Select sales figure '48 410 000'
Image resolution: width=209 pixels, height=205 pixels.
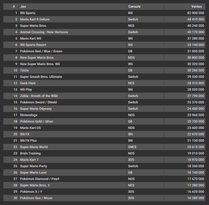(196, 19)
